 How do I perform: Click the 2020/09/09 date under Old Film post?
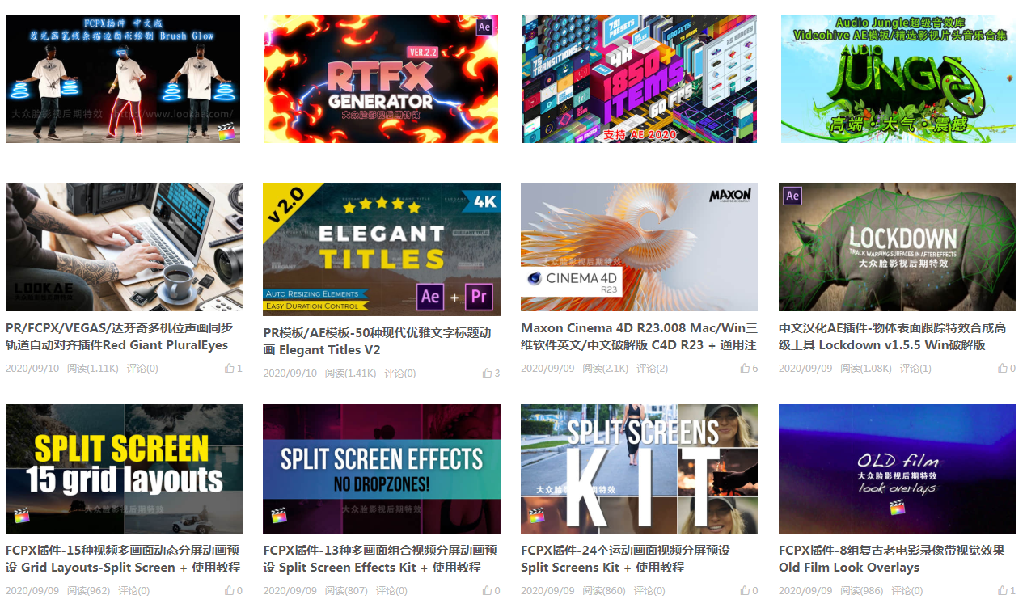pos(805,591)
